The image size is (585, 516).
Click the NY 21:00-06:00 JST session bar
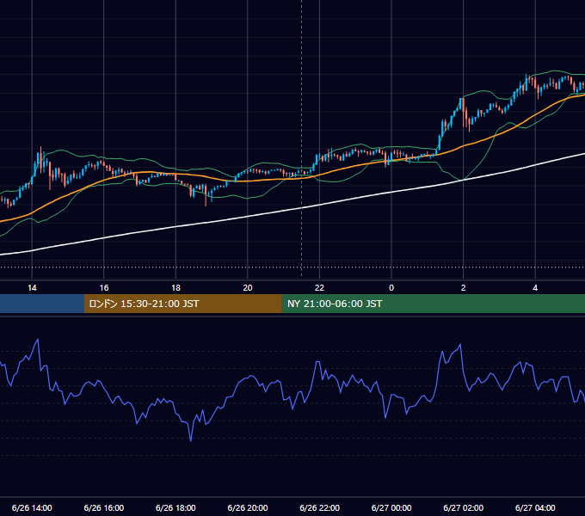pos(433,304)
